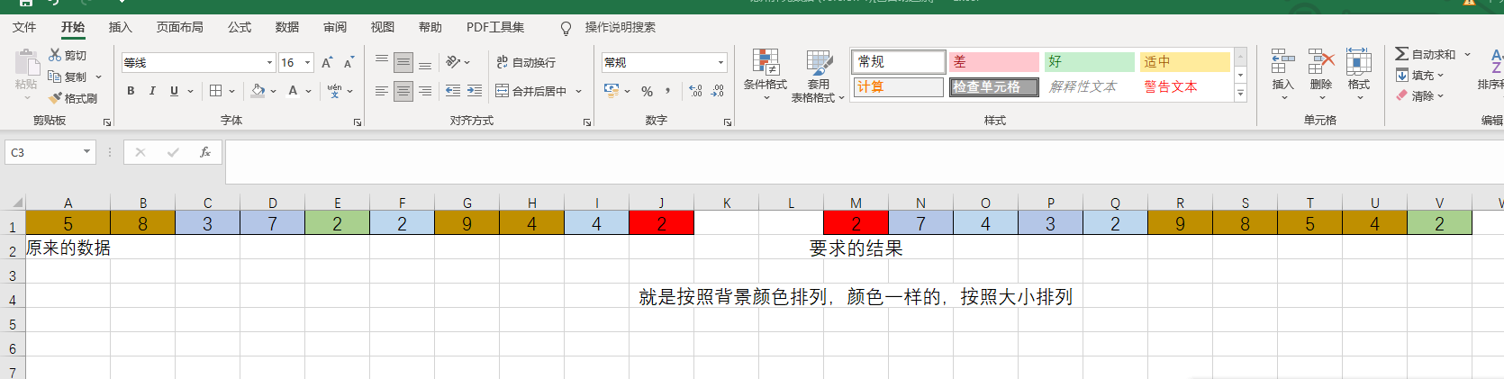Click the accounting number format icon
Viewport: 1504px width, 379px height.
point(612,91)
